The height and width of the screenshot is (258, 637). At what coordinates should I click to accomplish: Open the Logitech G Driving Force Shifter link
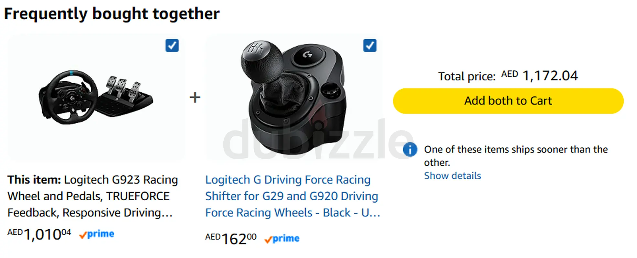[292, 196]
